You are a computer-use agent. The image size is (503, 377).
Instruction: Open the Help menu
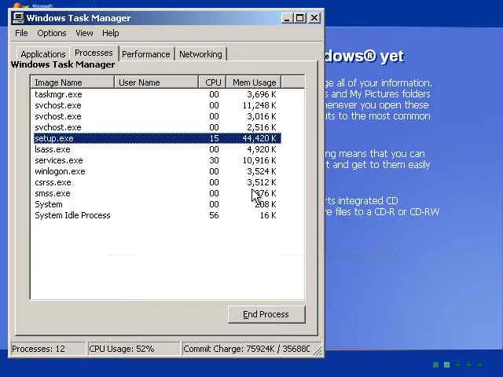point(110,33)
